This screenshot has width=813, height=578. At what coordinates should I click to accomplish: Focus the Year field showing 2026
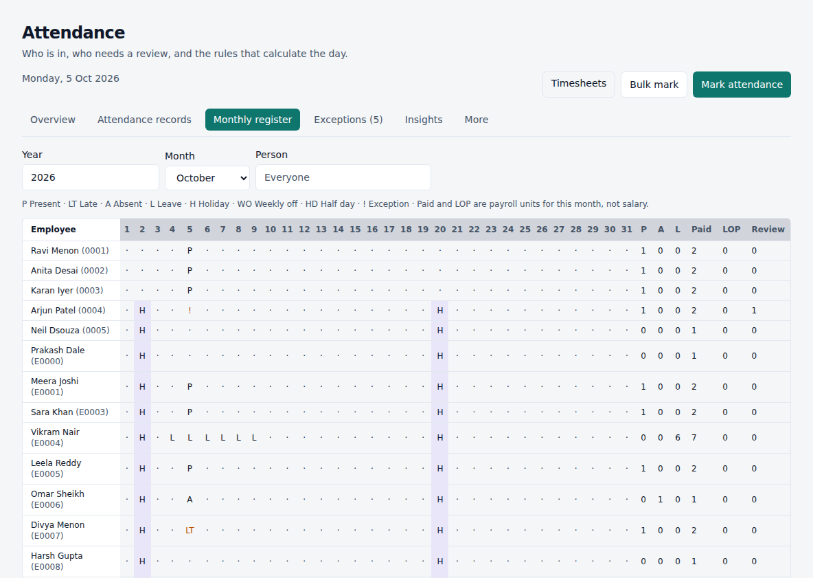91,177
